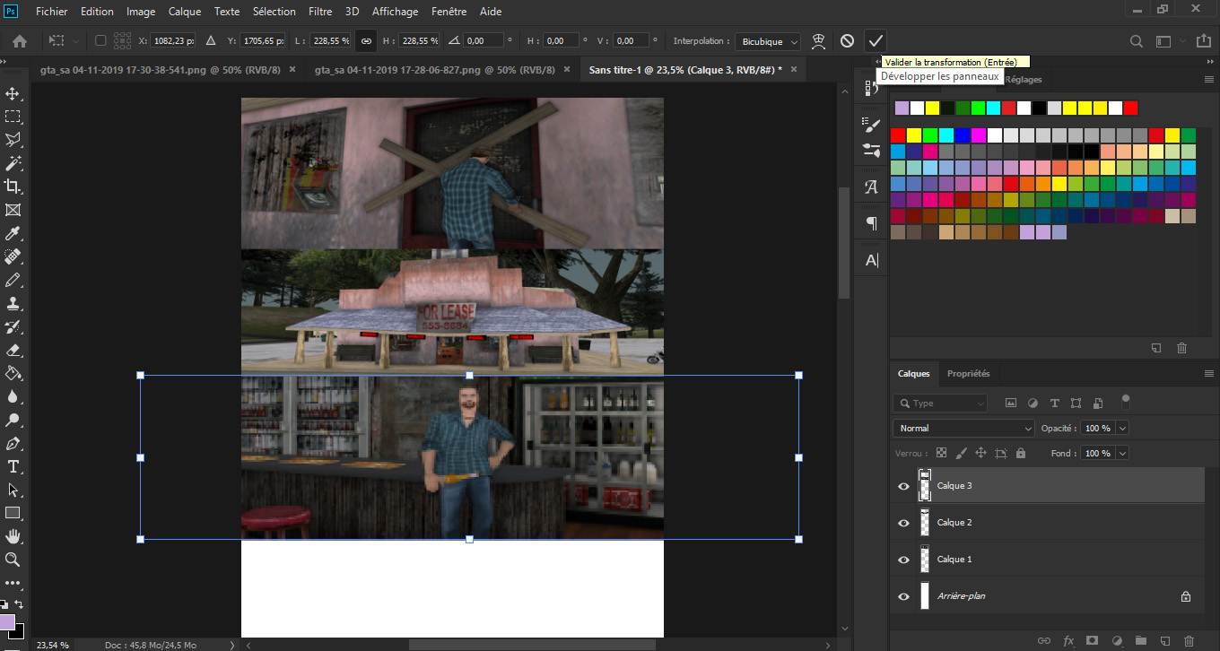The image size is (1220, 651).
Task: Select the Arrière-plan layer
Action: tap(1047, 596)
